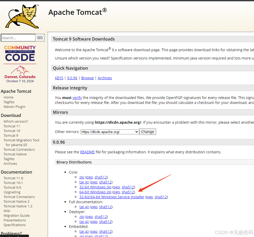Focus the Search input field

click(x=18, y=38)
